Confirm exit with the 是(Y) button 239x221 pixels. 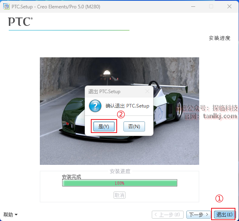tap(104, 126)
